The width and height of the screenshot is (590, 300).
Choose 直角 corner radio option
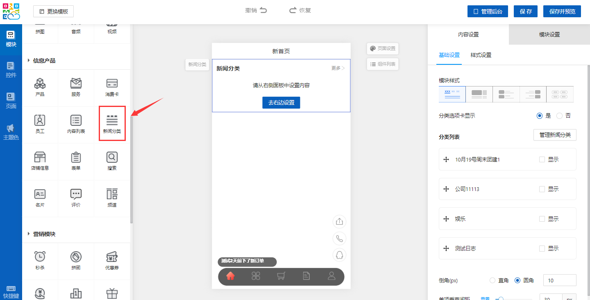[x=492, y=280]
